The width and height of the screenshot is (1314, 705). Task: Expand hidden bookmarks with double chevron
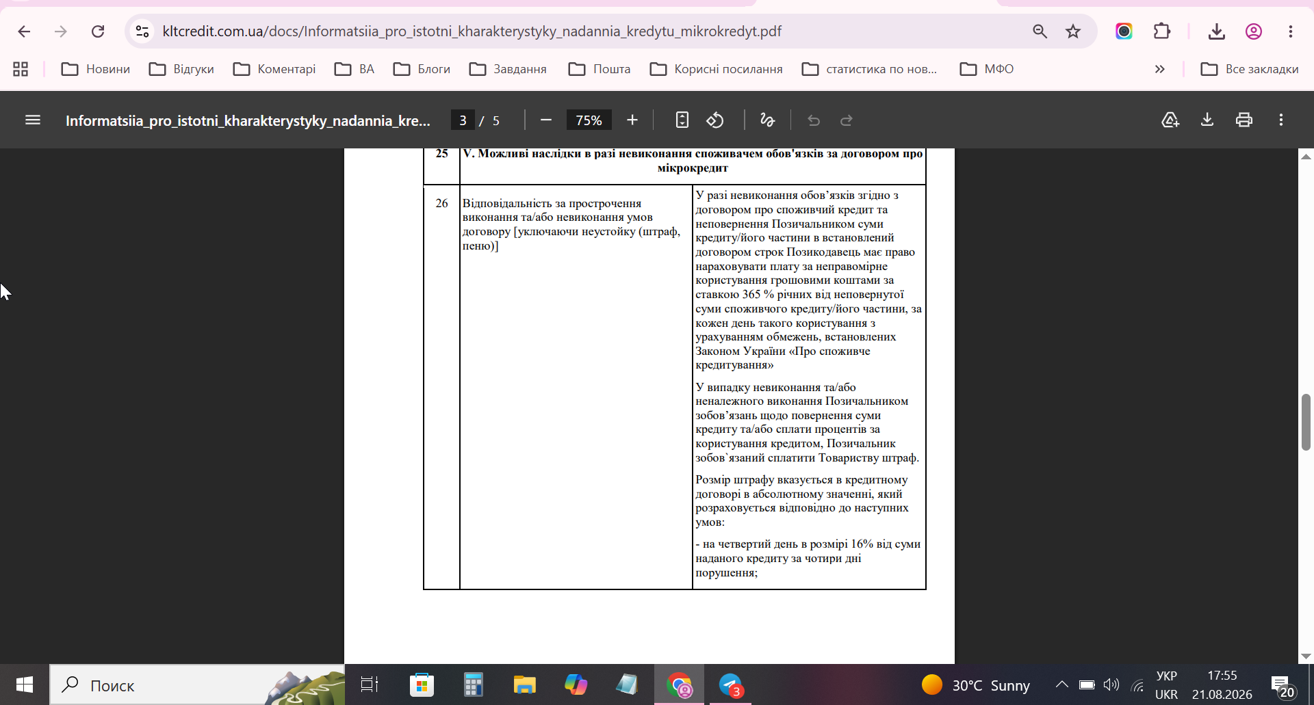pyautogui.click(x=1159, y=69)
